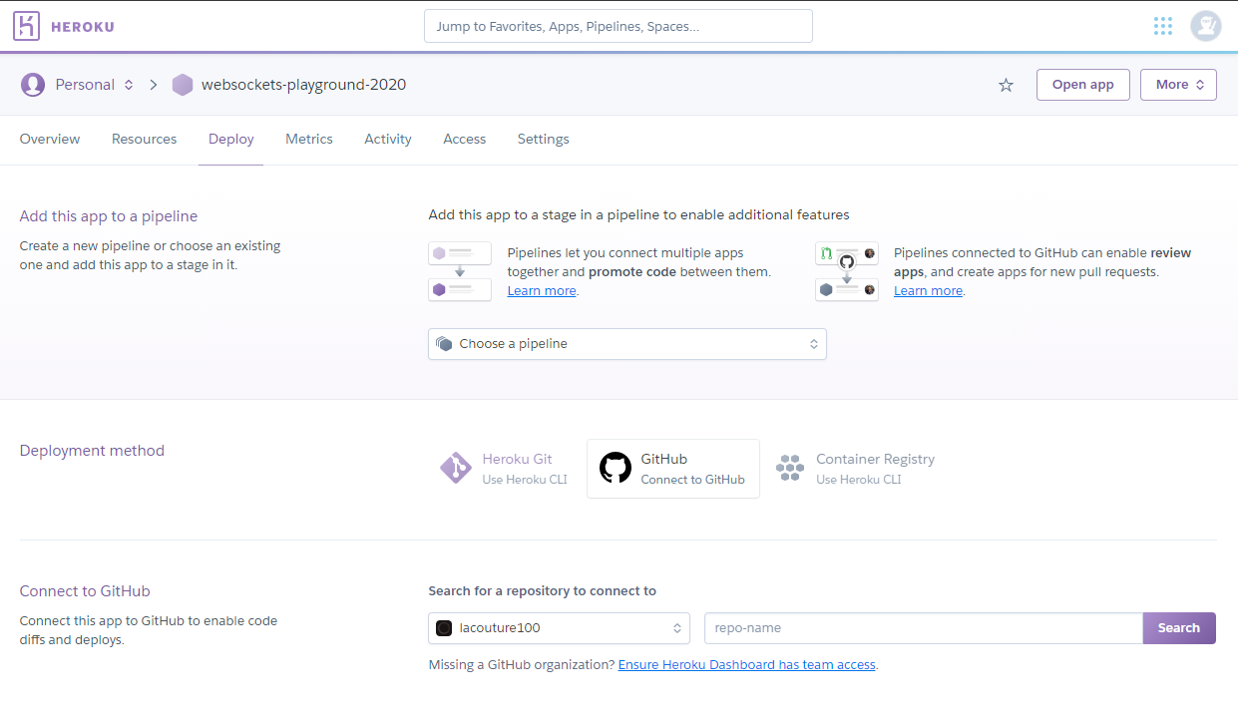Focus the repo-name input field
Image resolution: width=1238 pixels, height=720 pixels.
[x=924, y=628]
